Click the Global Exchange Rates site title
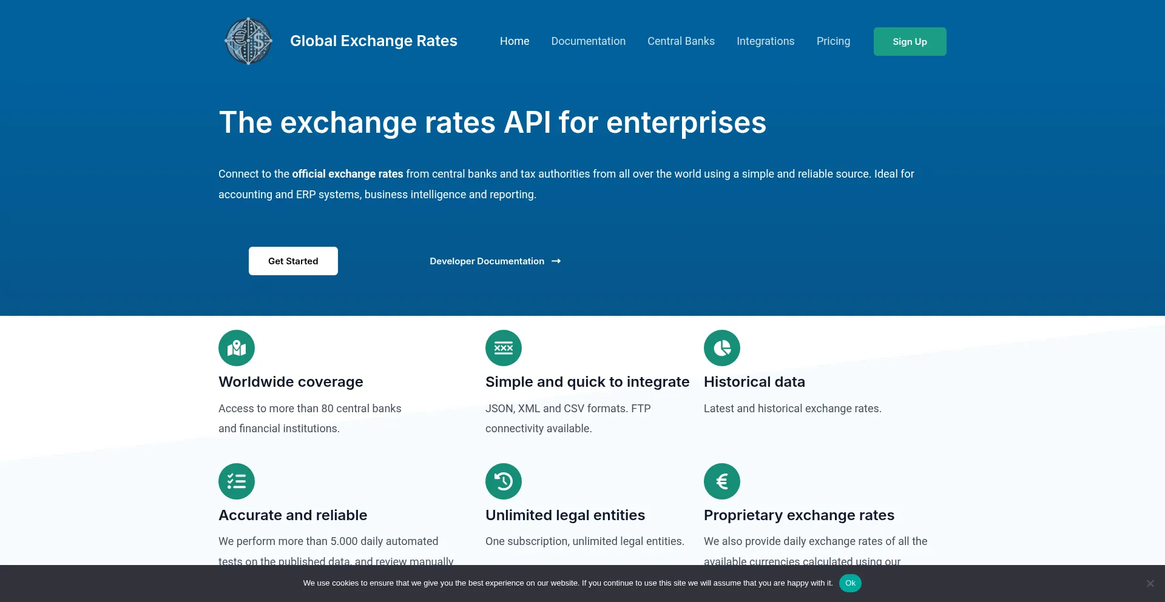 click(374, 41)
